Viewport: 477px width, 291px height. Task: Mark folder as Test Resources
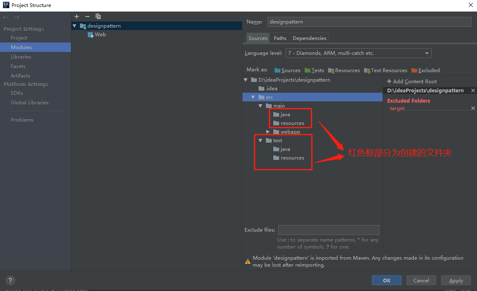click(385, 70)
